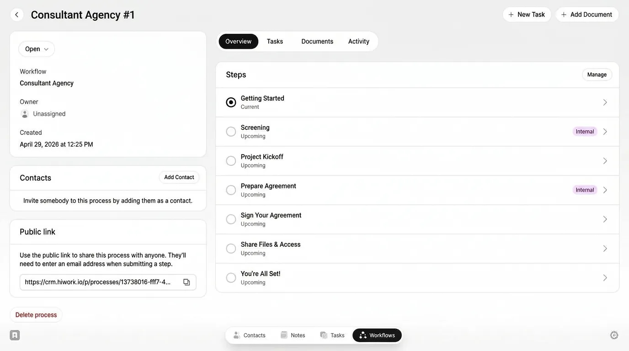Viewport: 629px width, 351px height.
Task: Mark the You're All Set! circle
Action: click(231, 278)
